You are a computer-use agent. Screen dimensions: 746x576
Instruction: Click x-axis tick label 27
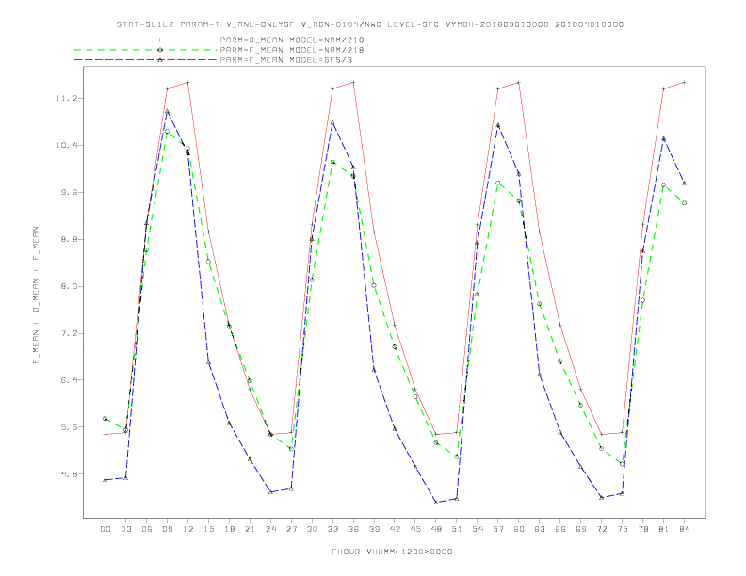coord(291,529)
